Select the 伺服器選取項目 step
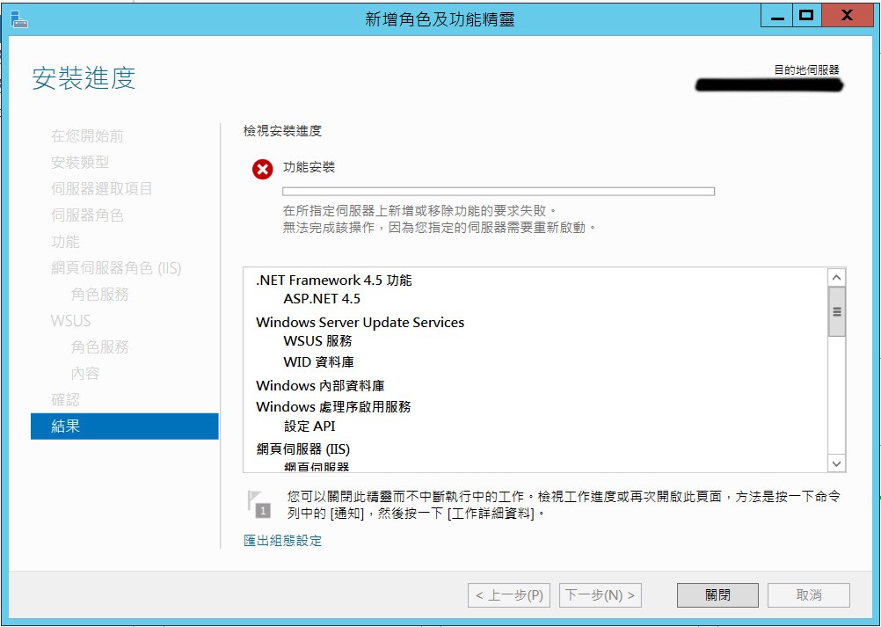The width and height of the screenshot is (881, 627). [x=102, y=189]
